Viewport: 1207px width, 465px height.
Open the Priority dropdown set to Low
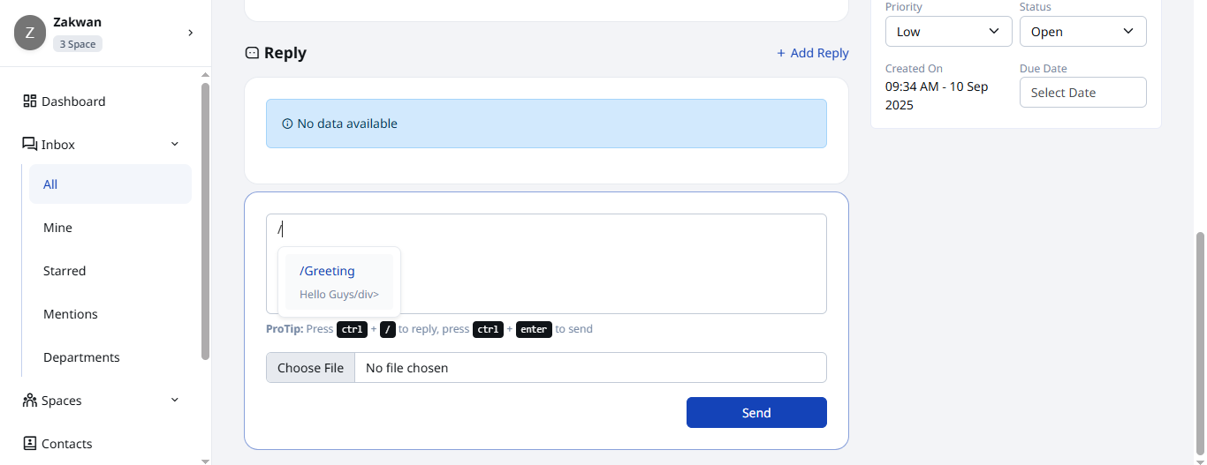(948, 32)
